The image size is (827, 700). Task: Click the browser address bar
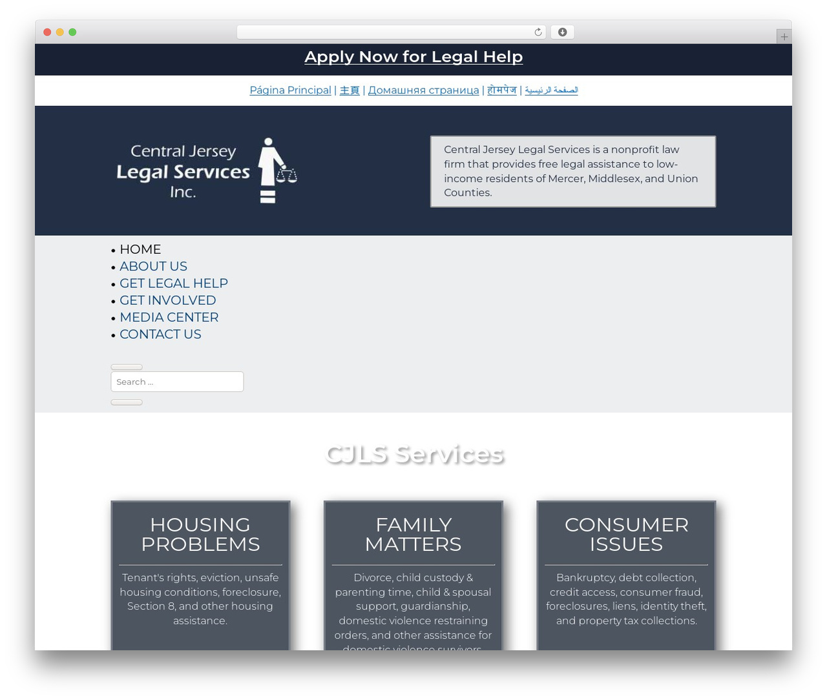[391, 32]
